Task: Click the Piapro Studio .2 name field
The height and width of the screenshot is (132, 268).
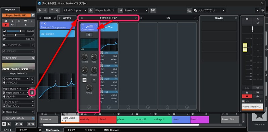Action: [106, 10]
